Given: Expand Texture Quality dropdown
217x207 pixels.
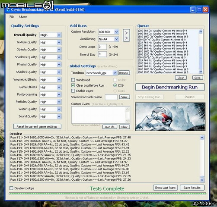Looking at the screenshot, I should click(x=59, y=42).
